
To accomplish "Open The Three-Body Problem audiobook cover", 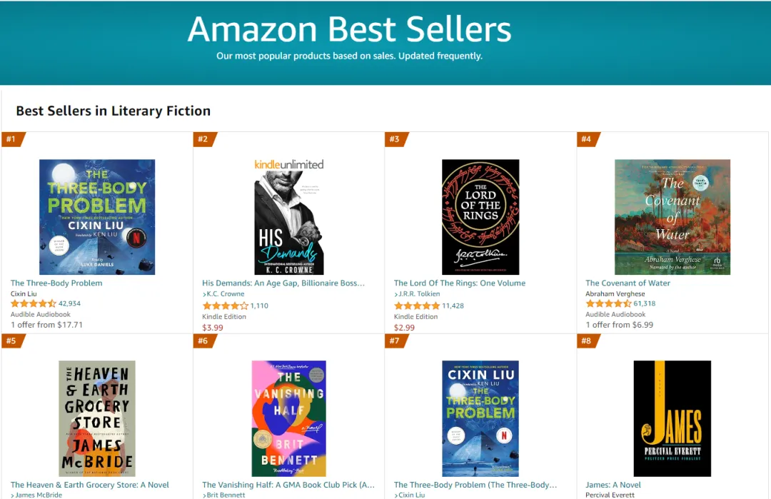I will click(x=97, y=217).
